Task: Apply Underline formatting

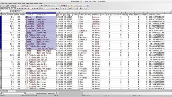Action: click(x=22, y=8)
